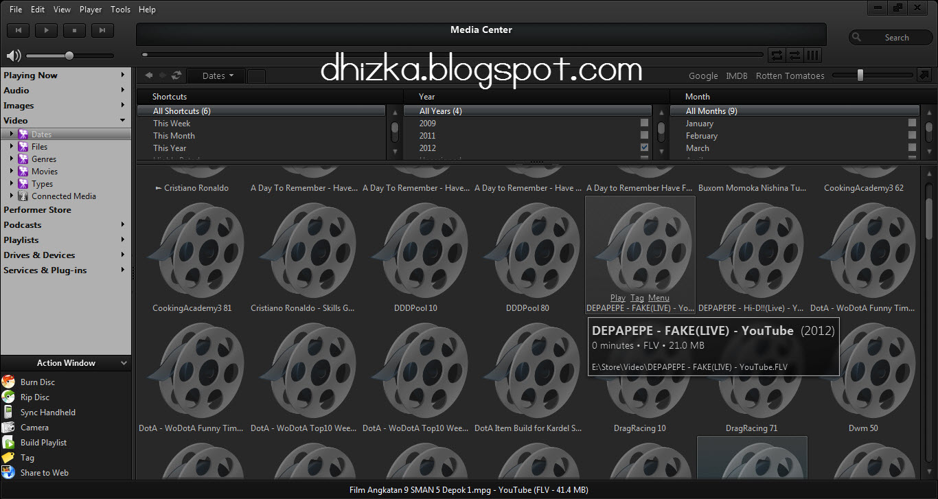This screenshot has height=499, width=938.
Task: Select the Movies video icon
Action: 23,172
